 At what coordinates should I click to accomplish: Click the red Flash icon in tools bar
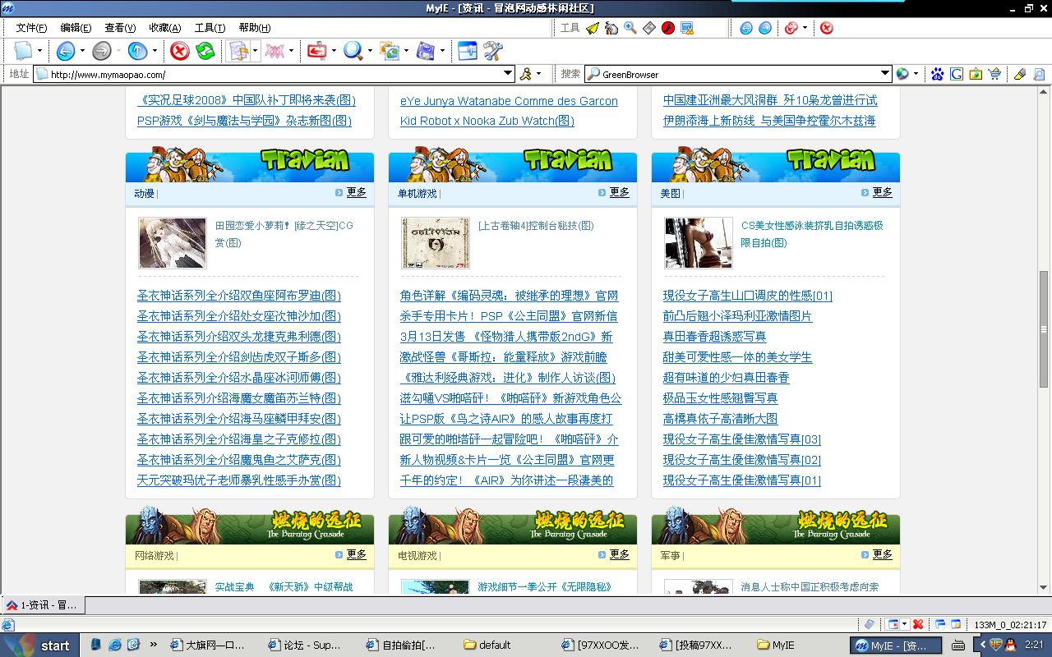668,28
